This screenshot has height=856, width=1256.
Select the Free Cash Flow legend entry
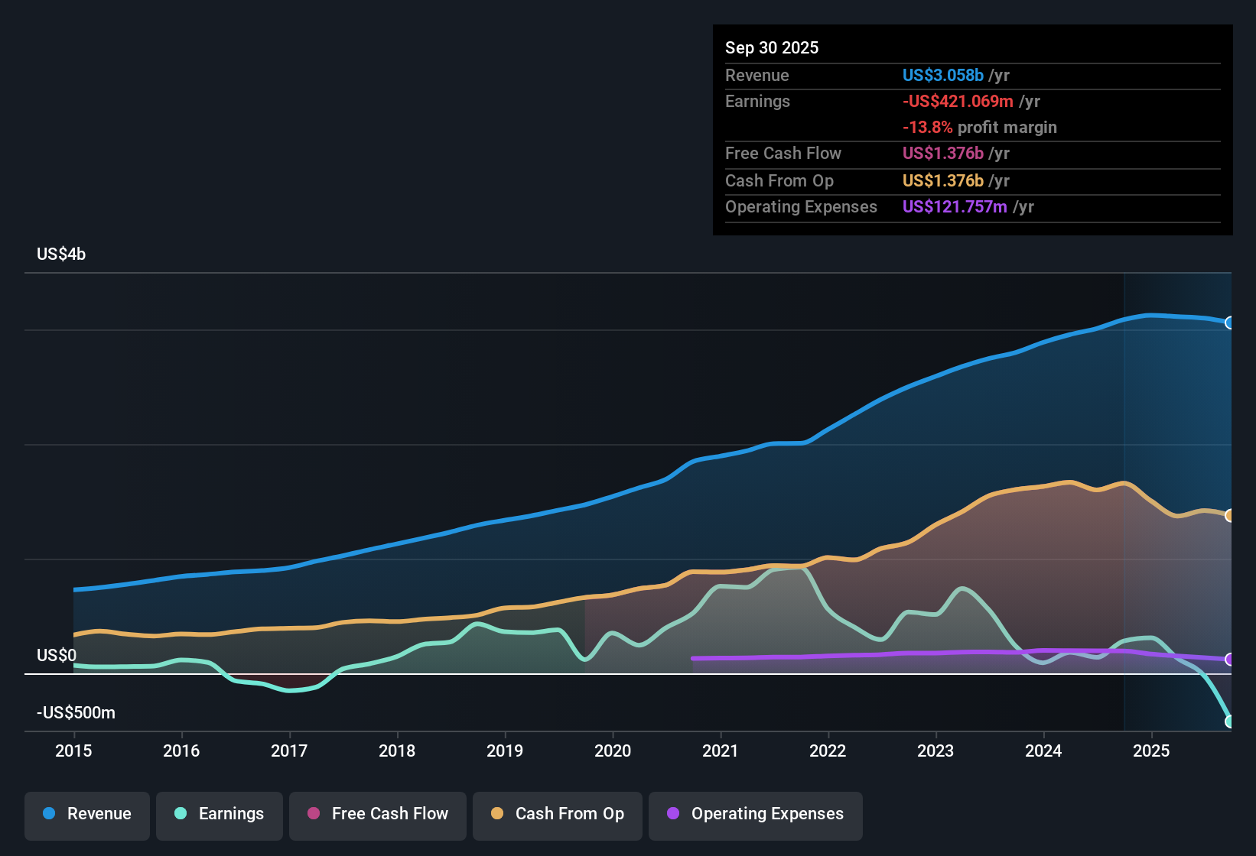coord(377,815)
